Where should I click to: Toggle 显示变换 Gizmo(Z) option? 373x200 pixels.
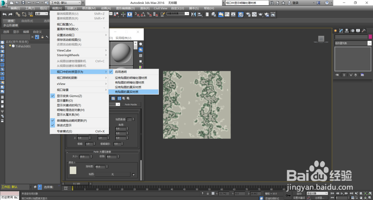pos(79,96)
